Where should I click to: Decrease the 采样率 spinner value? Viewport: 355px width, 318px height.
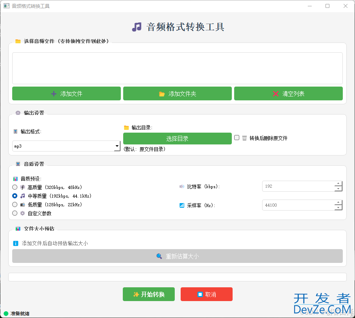tap(338, 207)
